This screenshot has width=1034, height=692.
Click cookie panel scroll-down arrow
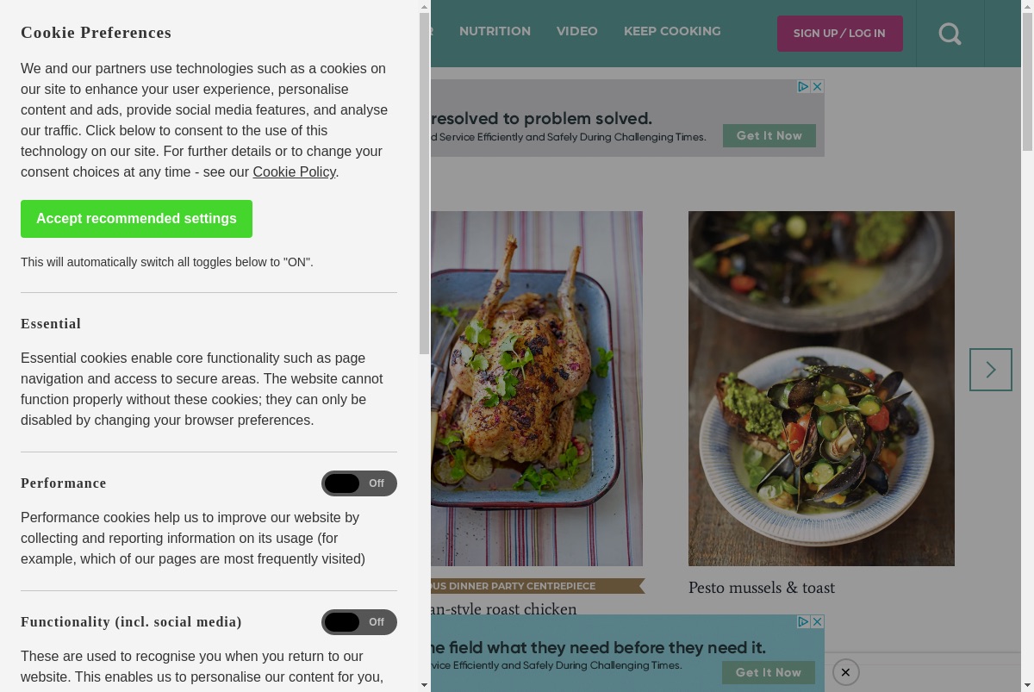pos(424,685)
